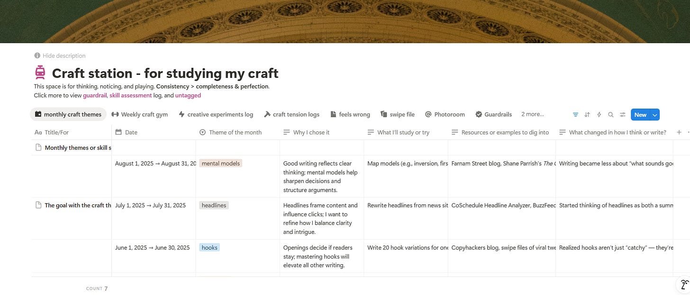Image resolution: width=690 pixels, height=295 pixels.
Task: Open the view settings sliders icon
Action: pos(623,115)
